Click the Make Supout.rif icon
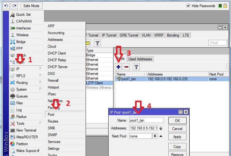 click(13, 151)
